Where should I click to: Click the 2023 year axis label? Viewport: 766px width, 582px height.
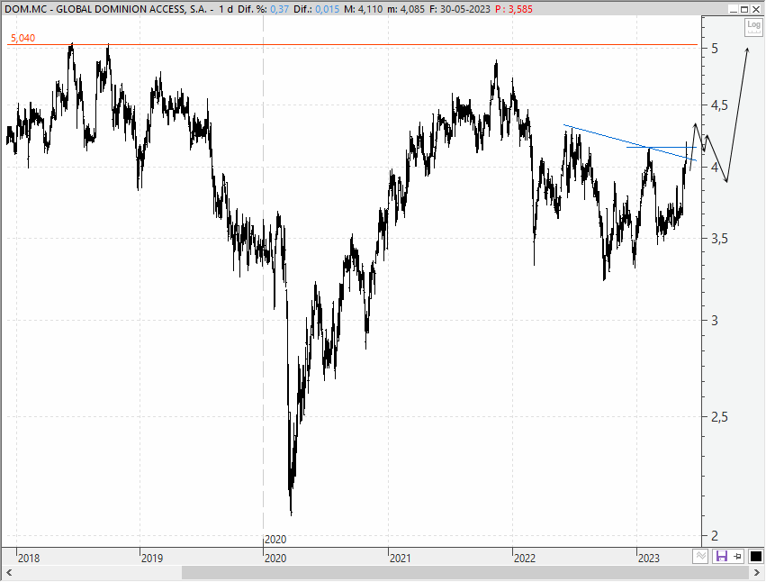[x=649, y=558]
